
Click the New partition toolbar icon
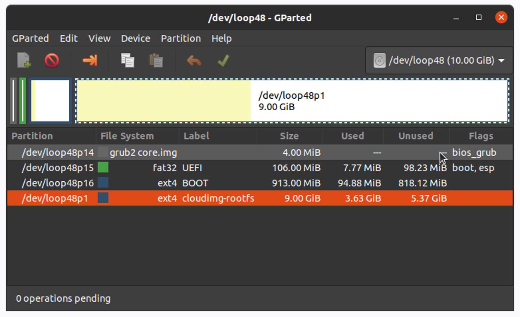click(24, 60)
